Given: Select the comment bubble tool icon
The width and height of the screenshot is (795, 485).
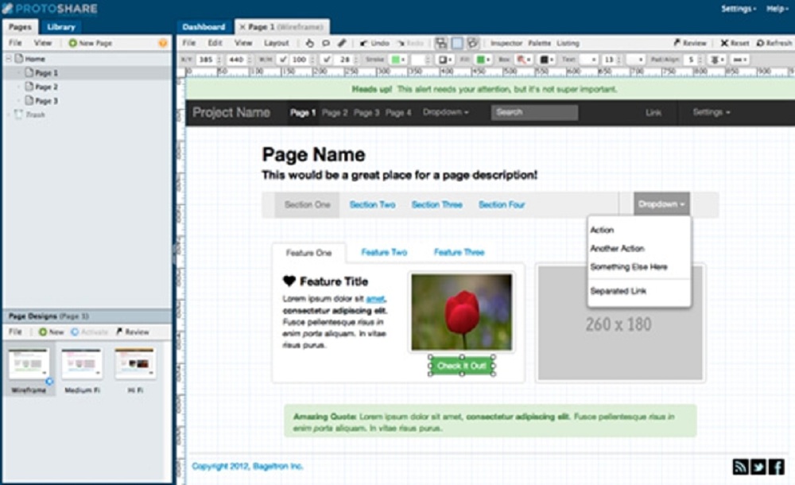Looking at the screenshot, I should (x=326, y=43).
